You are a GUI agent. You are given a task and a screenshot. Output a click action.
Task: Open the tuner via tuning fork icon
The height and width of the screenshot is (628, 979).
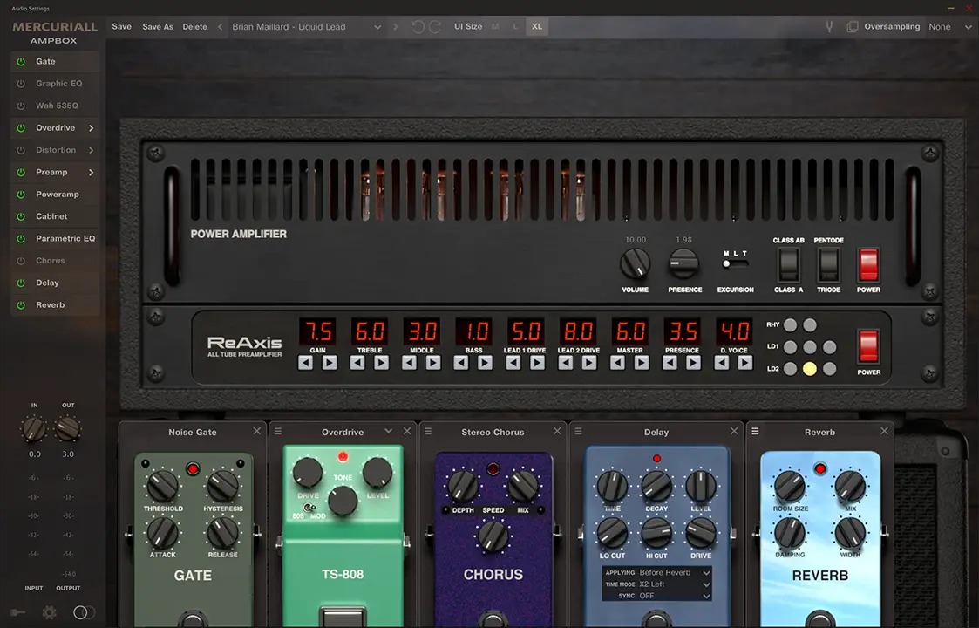(830, 27)
